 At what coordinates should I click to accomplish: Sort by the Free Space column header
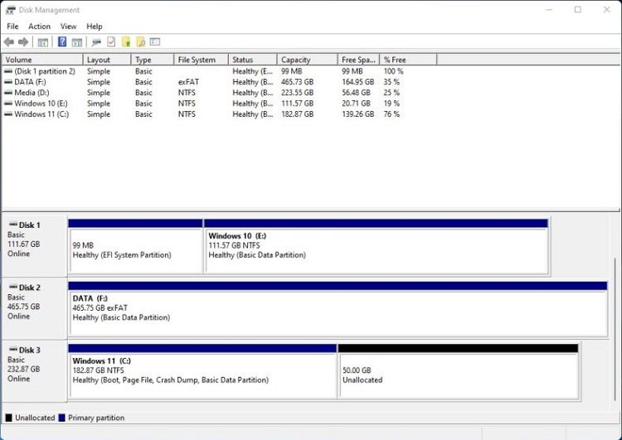(358, 60)
